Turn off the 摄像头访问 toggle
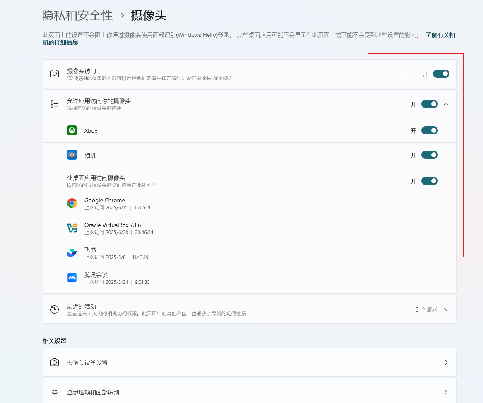Screen dimensions: 483x403 point(441,74)
